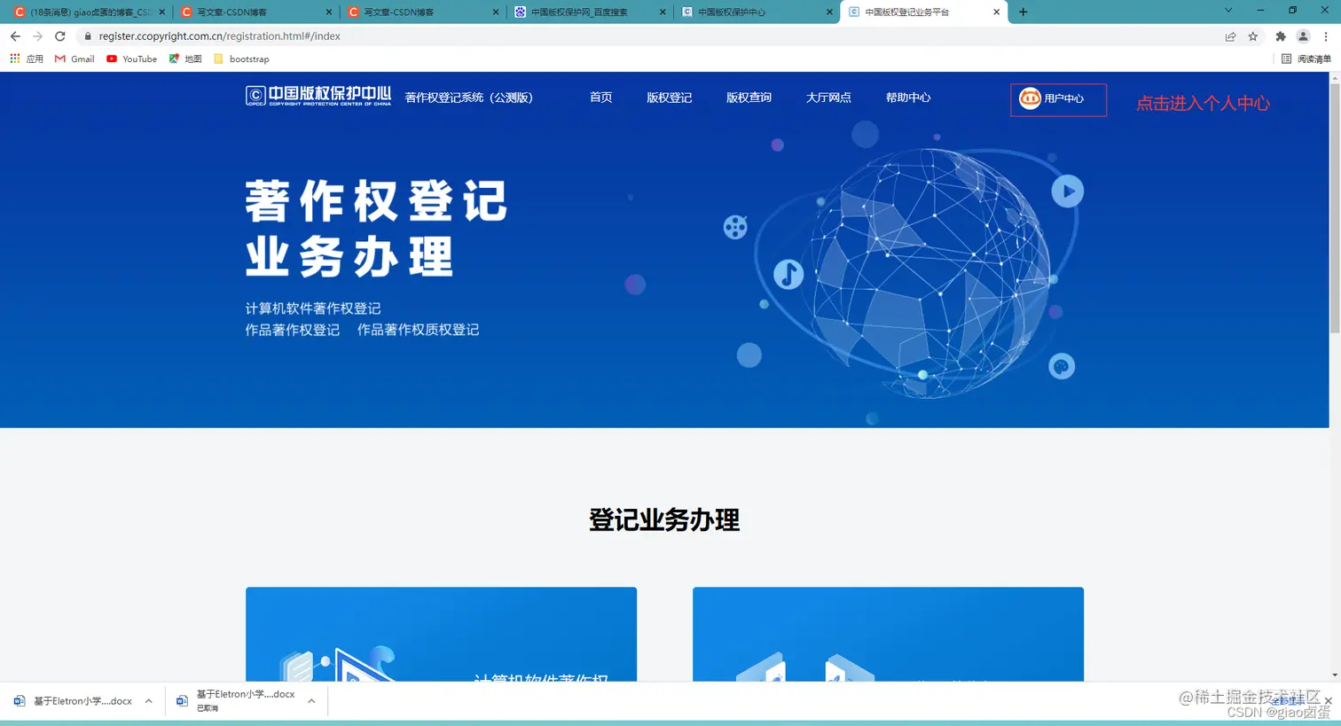
Task: Go back using the navigation arrow
Action: (x=14, y=36)
